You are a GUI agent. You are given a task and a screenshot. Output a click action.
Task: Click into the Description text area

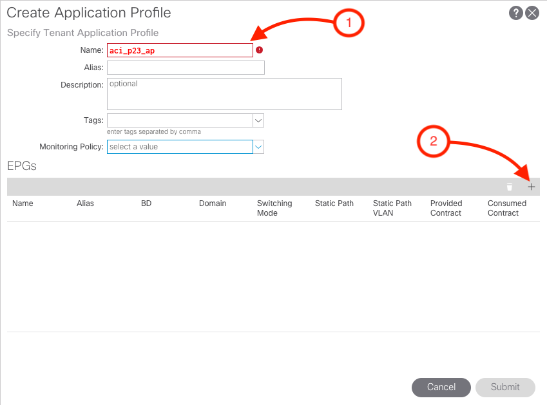(224, 94)
